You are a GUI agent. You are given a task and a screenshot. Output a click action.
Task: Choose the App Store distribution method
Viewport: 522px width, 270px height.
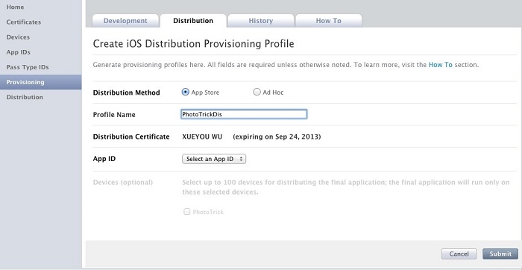click(x=186, y=92)
